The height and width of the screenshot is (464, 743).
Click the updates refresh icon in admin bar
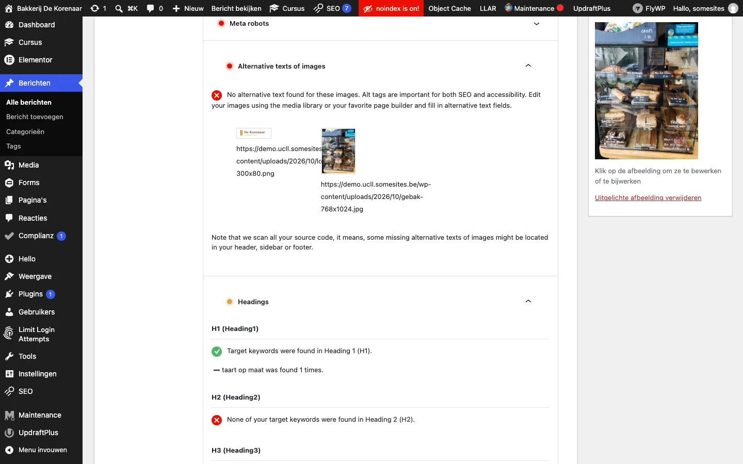[x=95, y=8]
